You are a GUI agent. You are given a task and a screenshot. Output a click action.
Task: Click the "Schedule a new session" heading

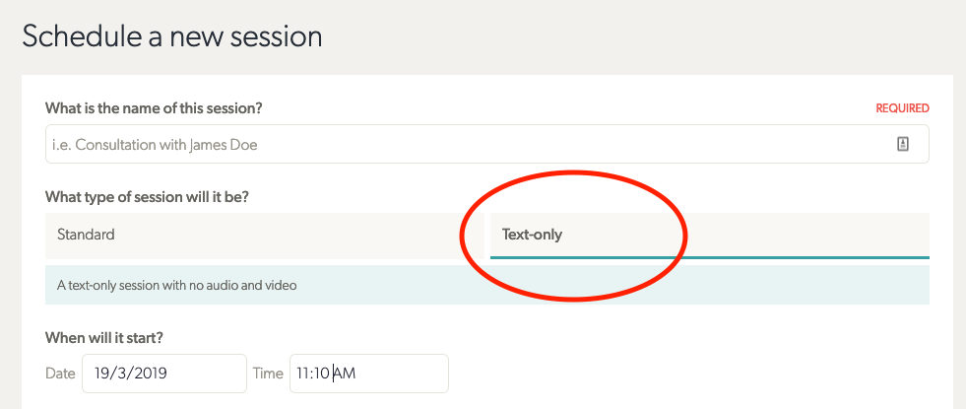pyautogui.click(x=172, y=37)
